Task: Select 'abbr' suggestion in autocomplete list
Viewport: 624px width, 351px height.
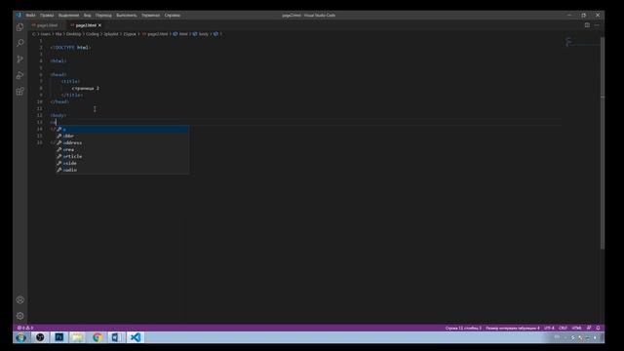Action: point(122,136)
